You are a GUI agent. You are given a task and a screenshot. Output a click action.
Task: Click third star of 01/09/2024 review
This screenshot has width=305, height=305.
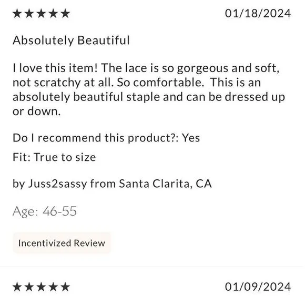pos(41,287)
